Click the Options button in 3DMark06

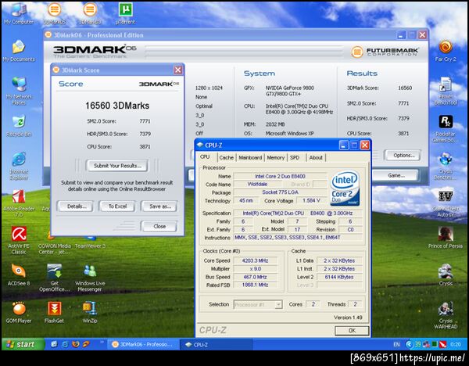click(x=403, y=155)
